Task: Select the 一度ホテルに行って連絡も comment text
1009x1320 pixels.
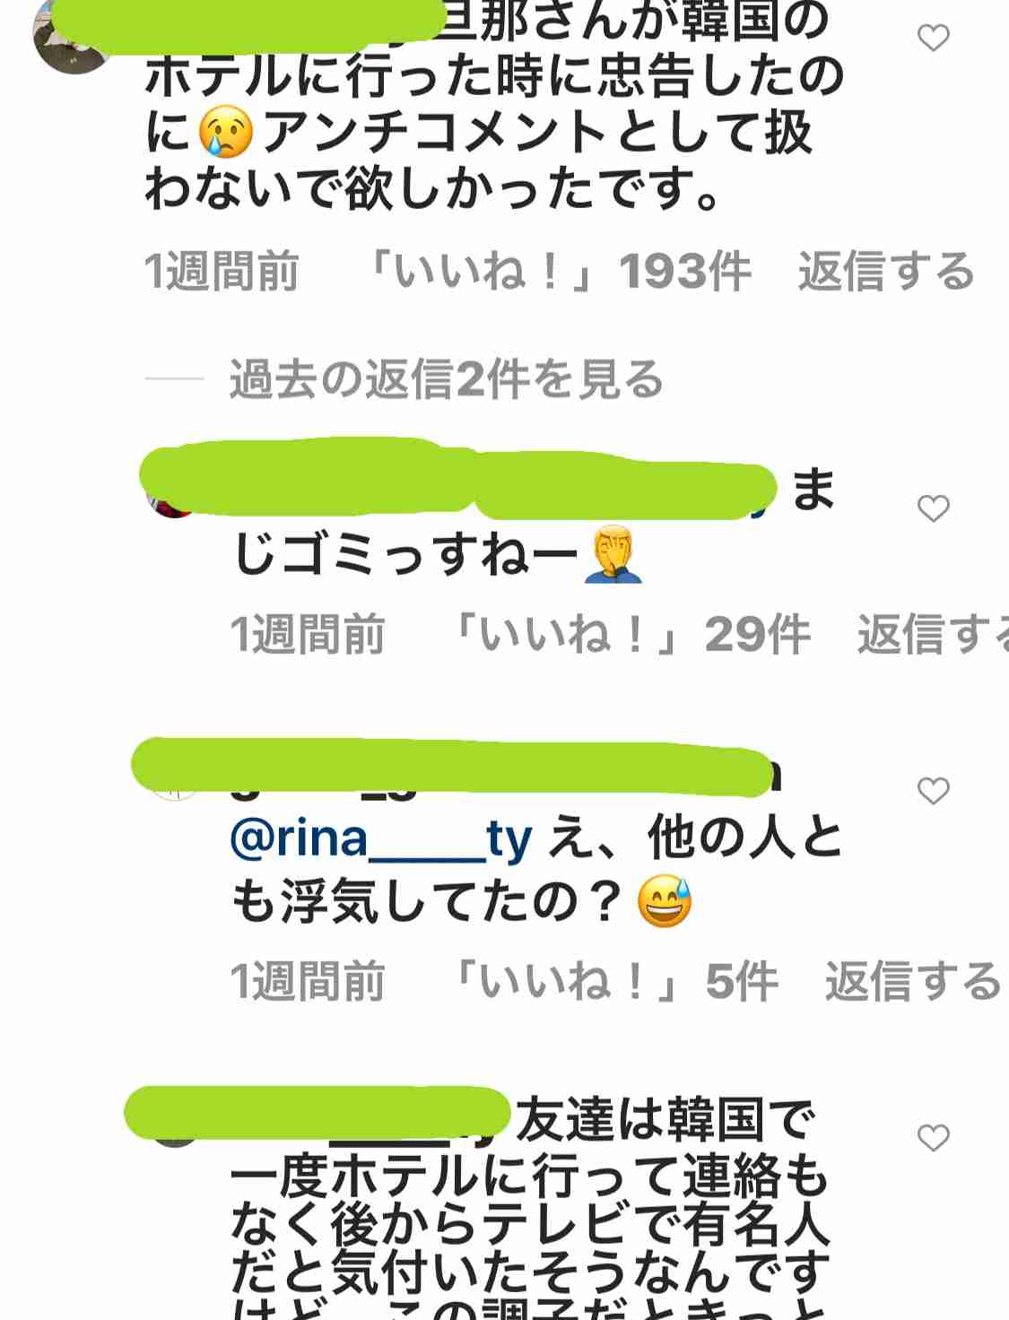Action: 529,1177
